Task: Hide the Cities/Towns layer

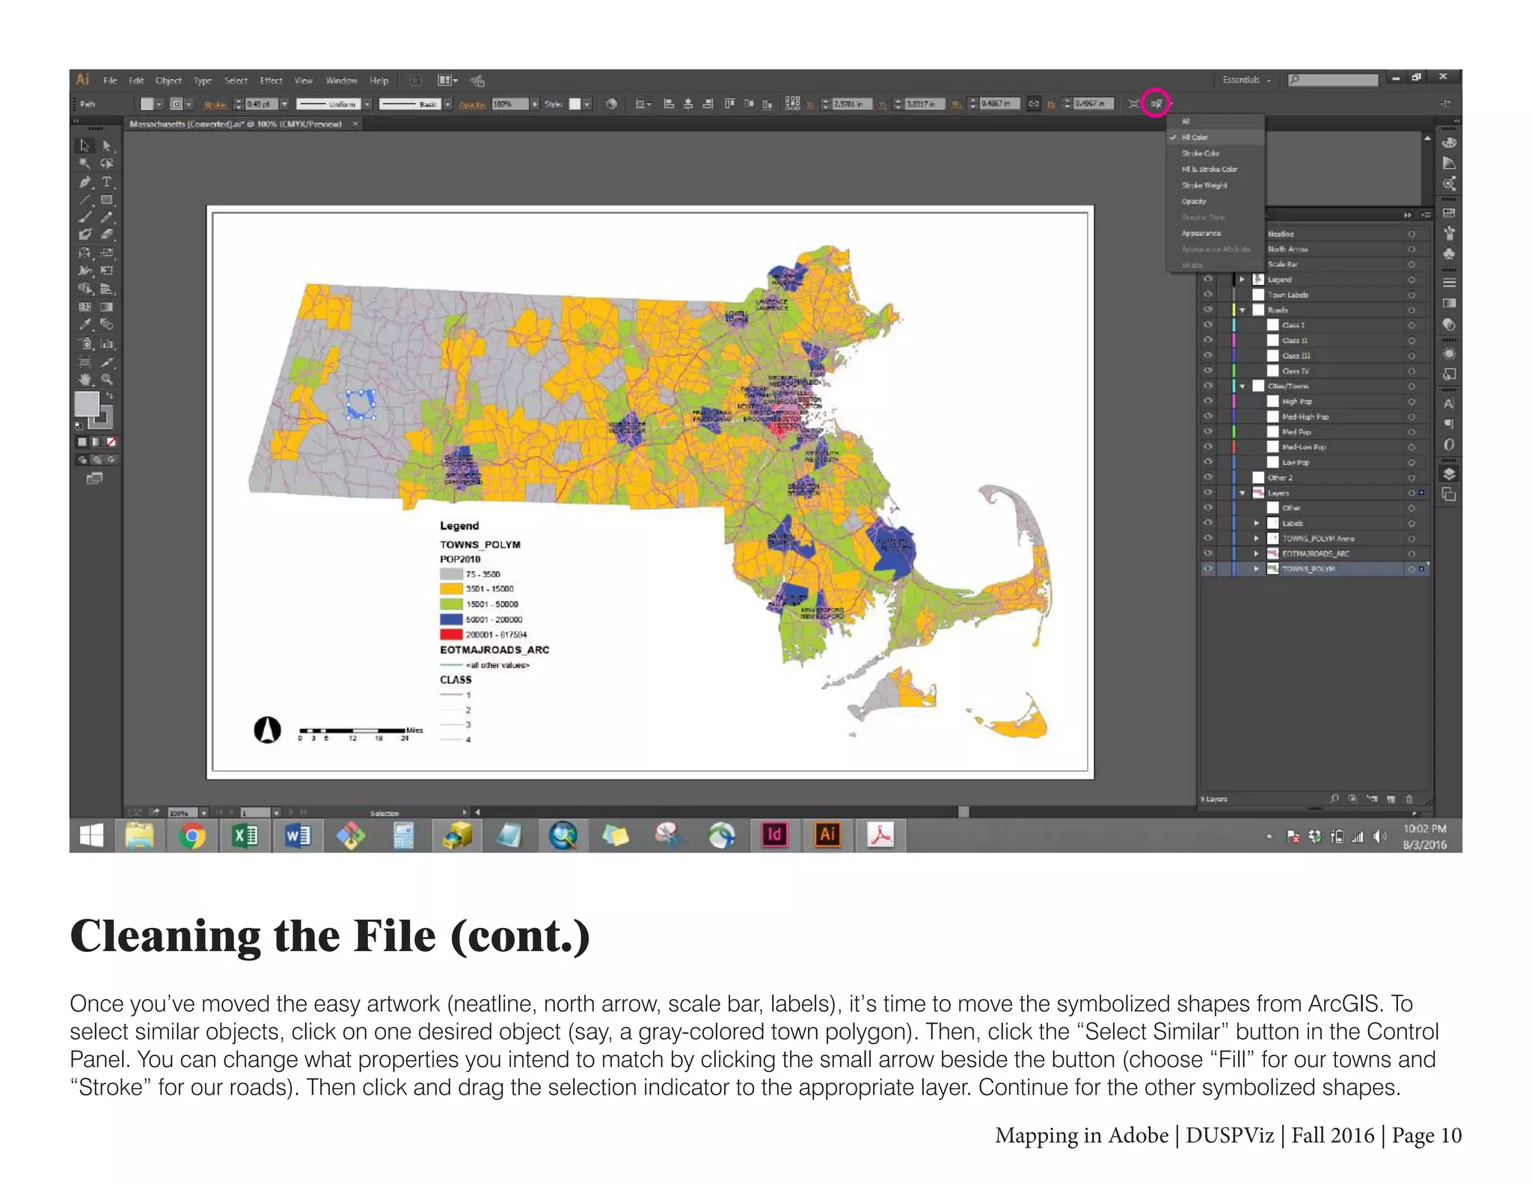Action: 1207,386
